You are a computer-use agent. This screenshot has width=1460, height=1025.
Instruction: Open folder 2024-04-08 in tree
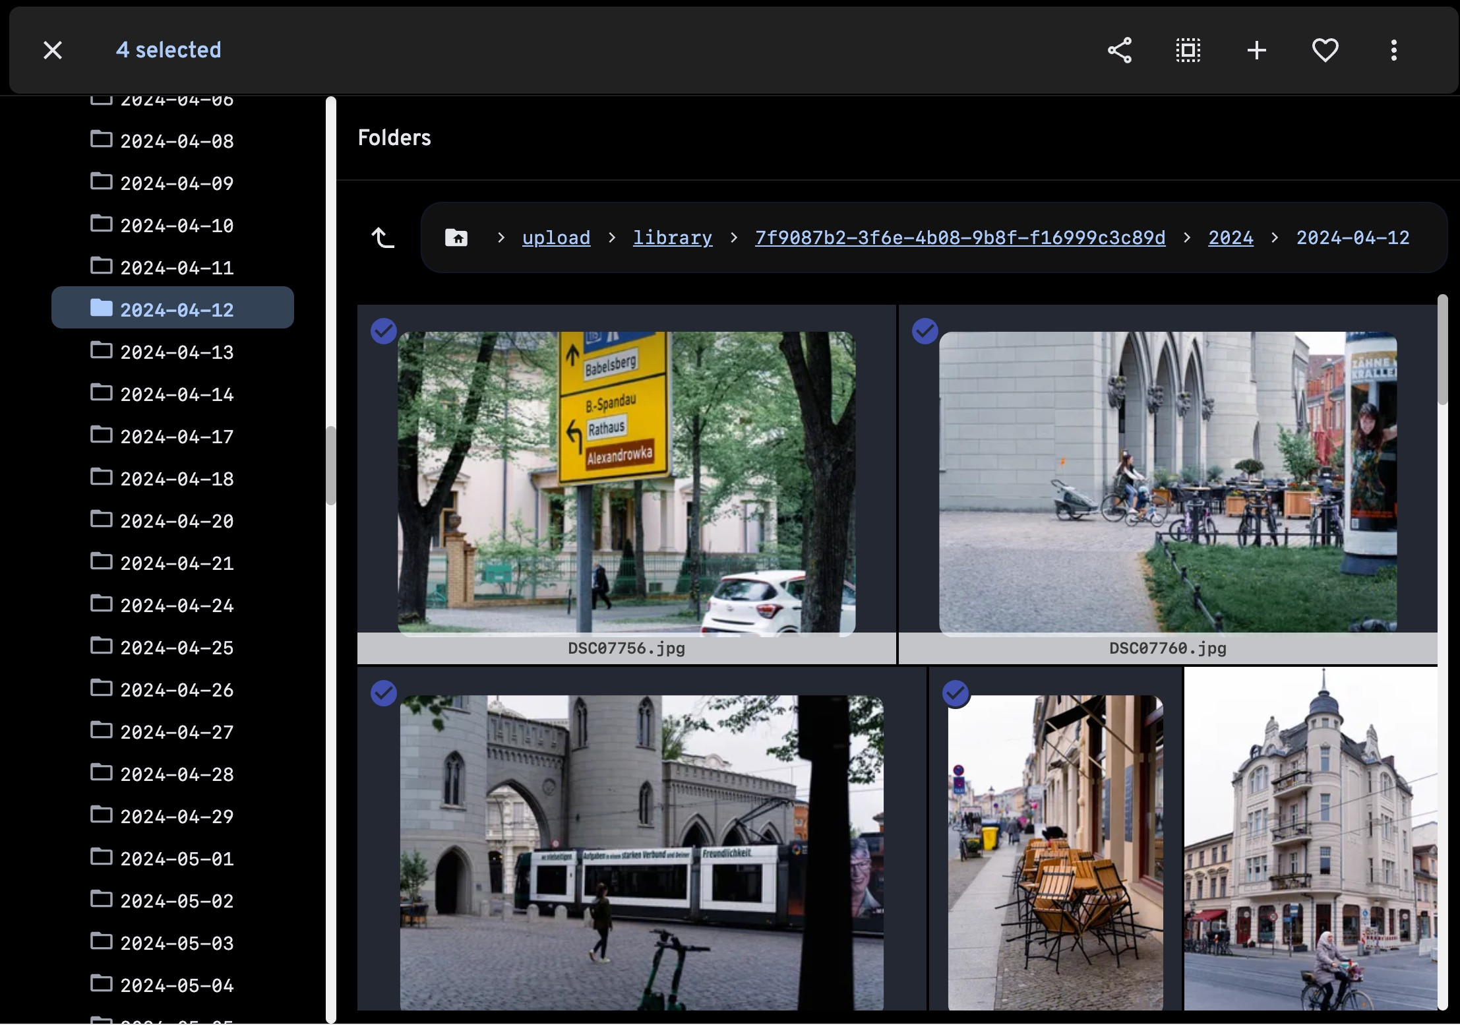pyautogui.click(x=173, y=141)
